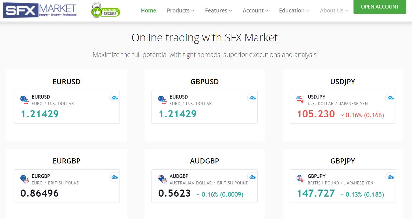Expand the Education dropdown menu
412x219 pixels.
coord(294,10)
